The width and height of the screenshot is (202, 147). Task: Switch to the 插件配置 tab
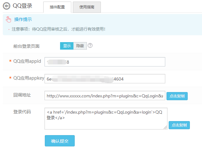[57, 7]
